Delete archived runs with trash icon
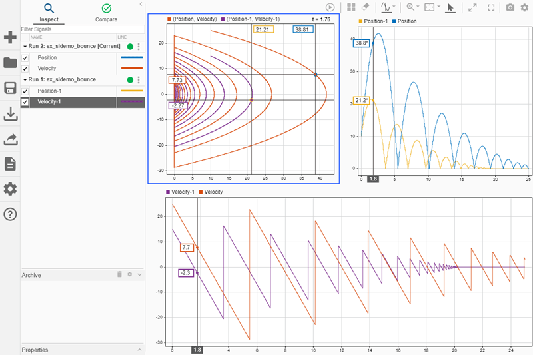Screen dimensions: 533x355 click(120, 274)
